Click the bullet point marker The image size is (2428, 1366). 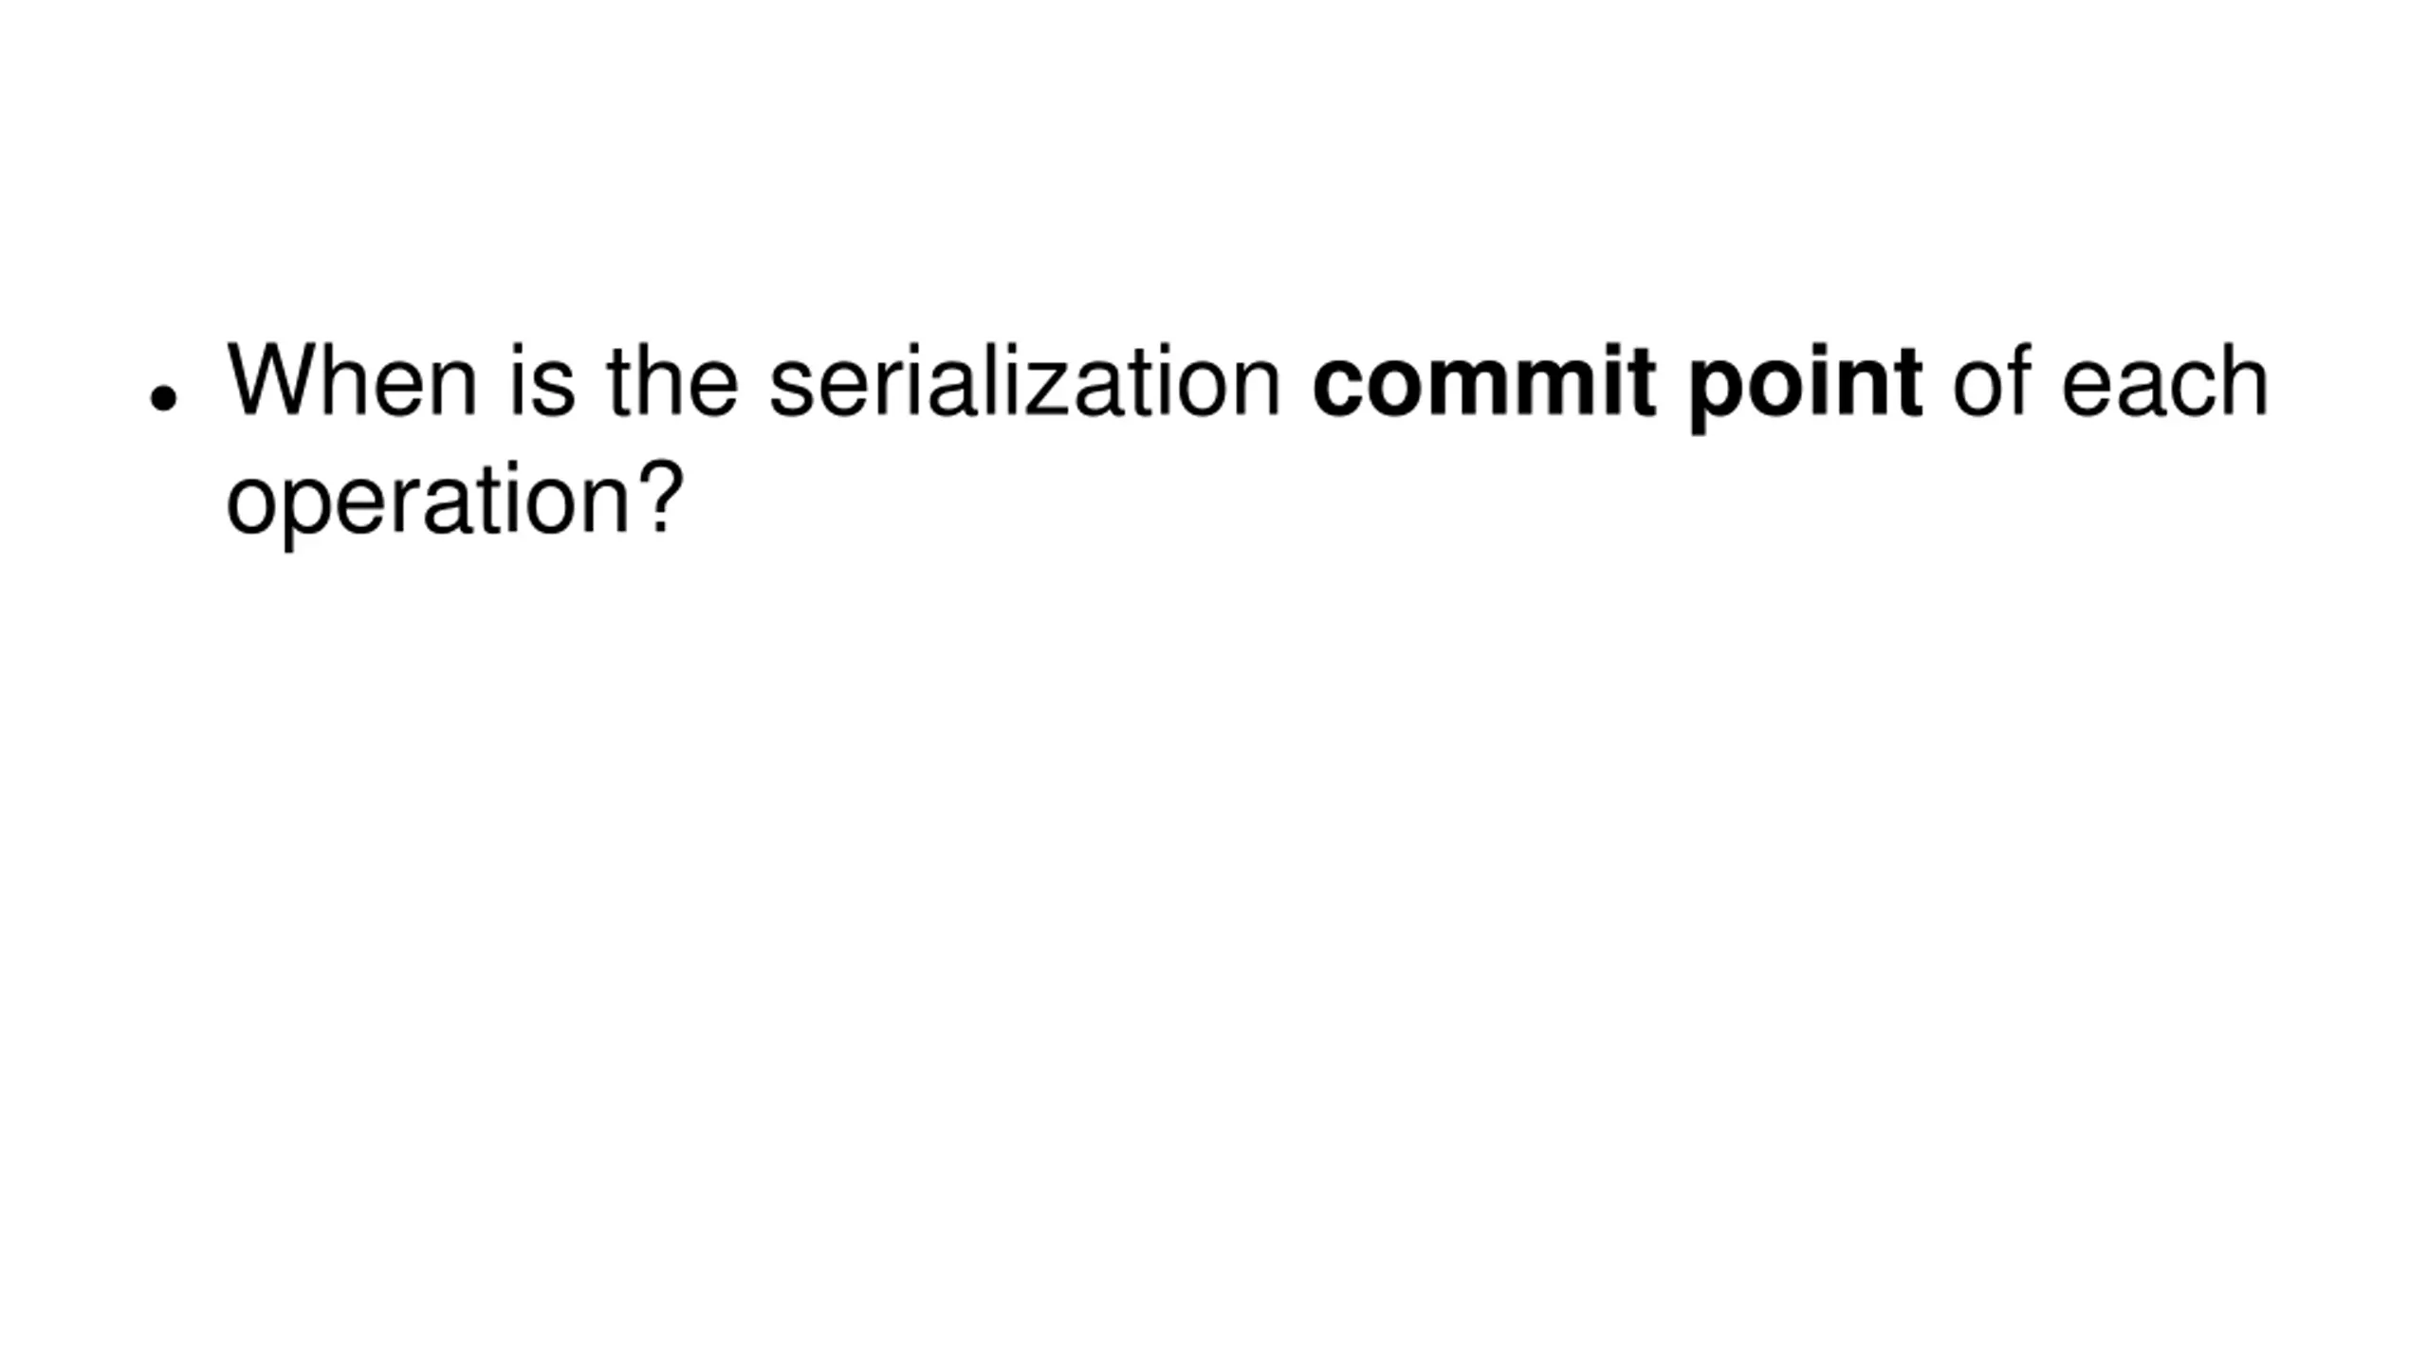(163, 398)
